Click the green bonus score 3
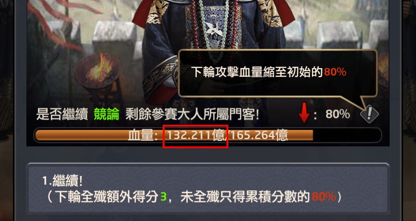This screenshot has height=221, width=416. tap(164, 197)
